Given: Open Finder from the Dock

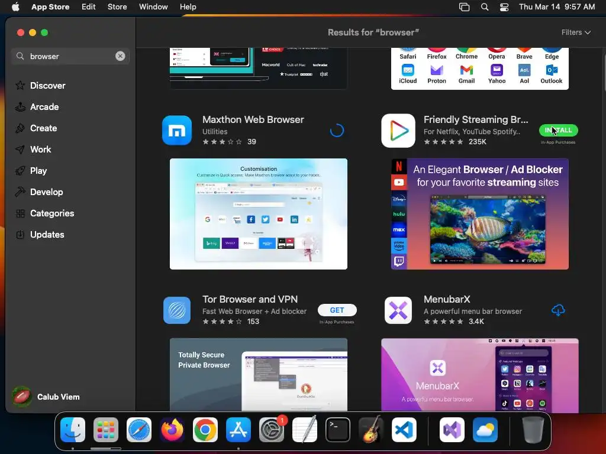Looking at the screenshot, I should click(73, 430).
